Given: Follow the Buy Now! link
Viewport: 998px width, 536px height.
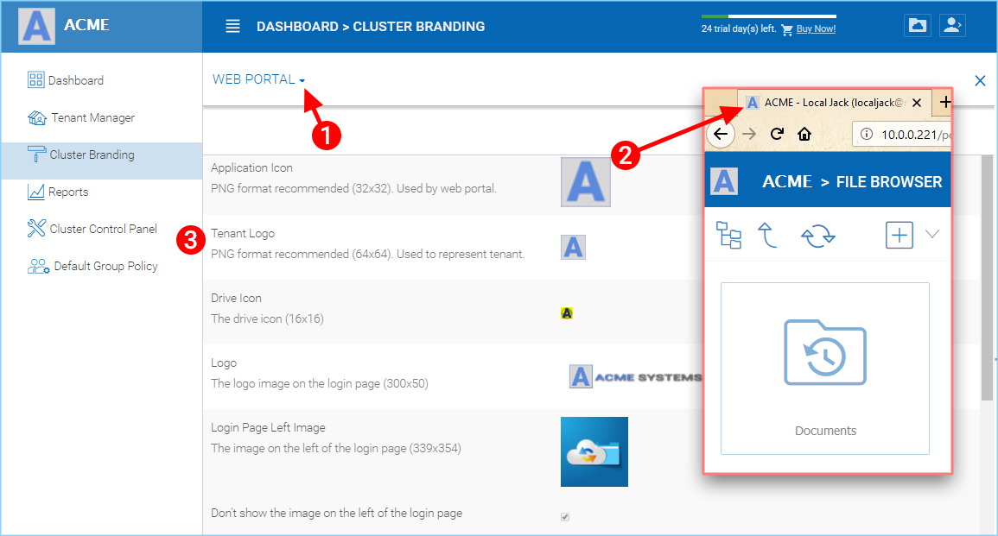Looking at the screenshot, I should click(816, 28).
